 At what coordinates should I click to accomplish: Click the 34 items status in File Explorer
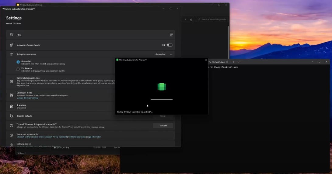click(21, 153)
